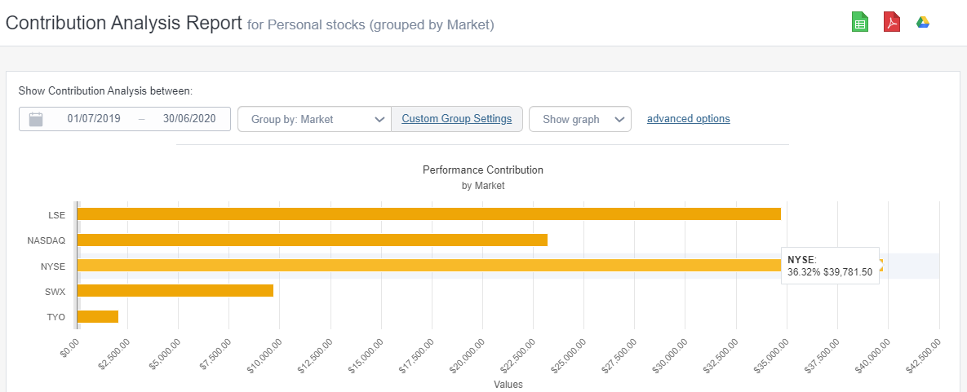
Task: Click the start date 01/07/2019 field
Action: (x=94, y=119)
